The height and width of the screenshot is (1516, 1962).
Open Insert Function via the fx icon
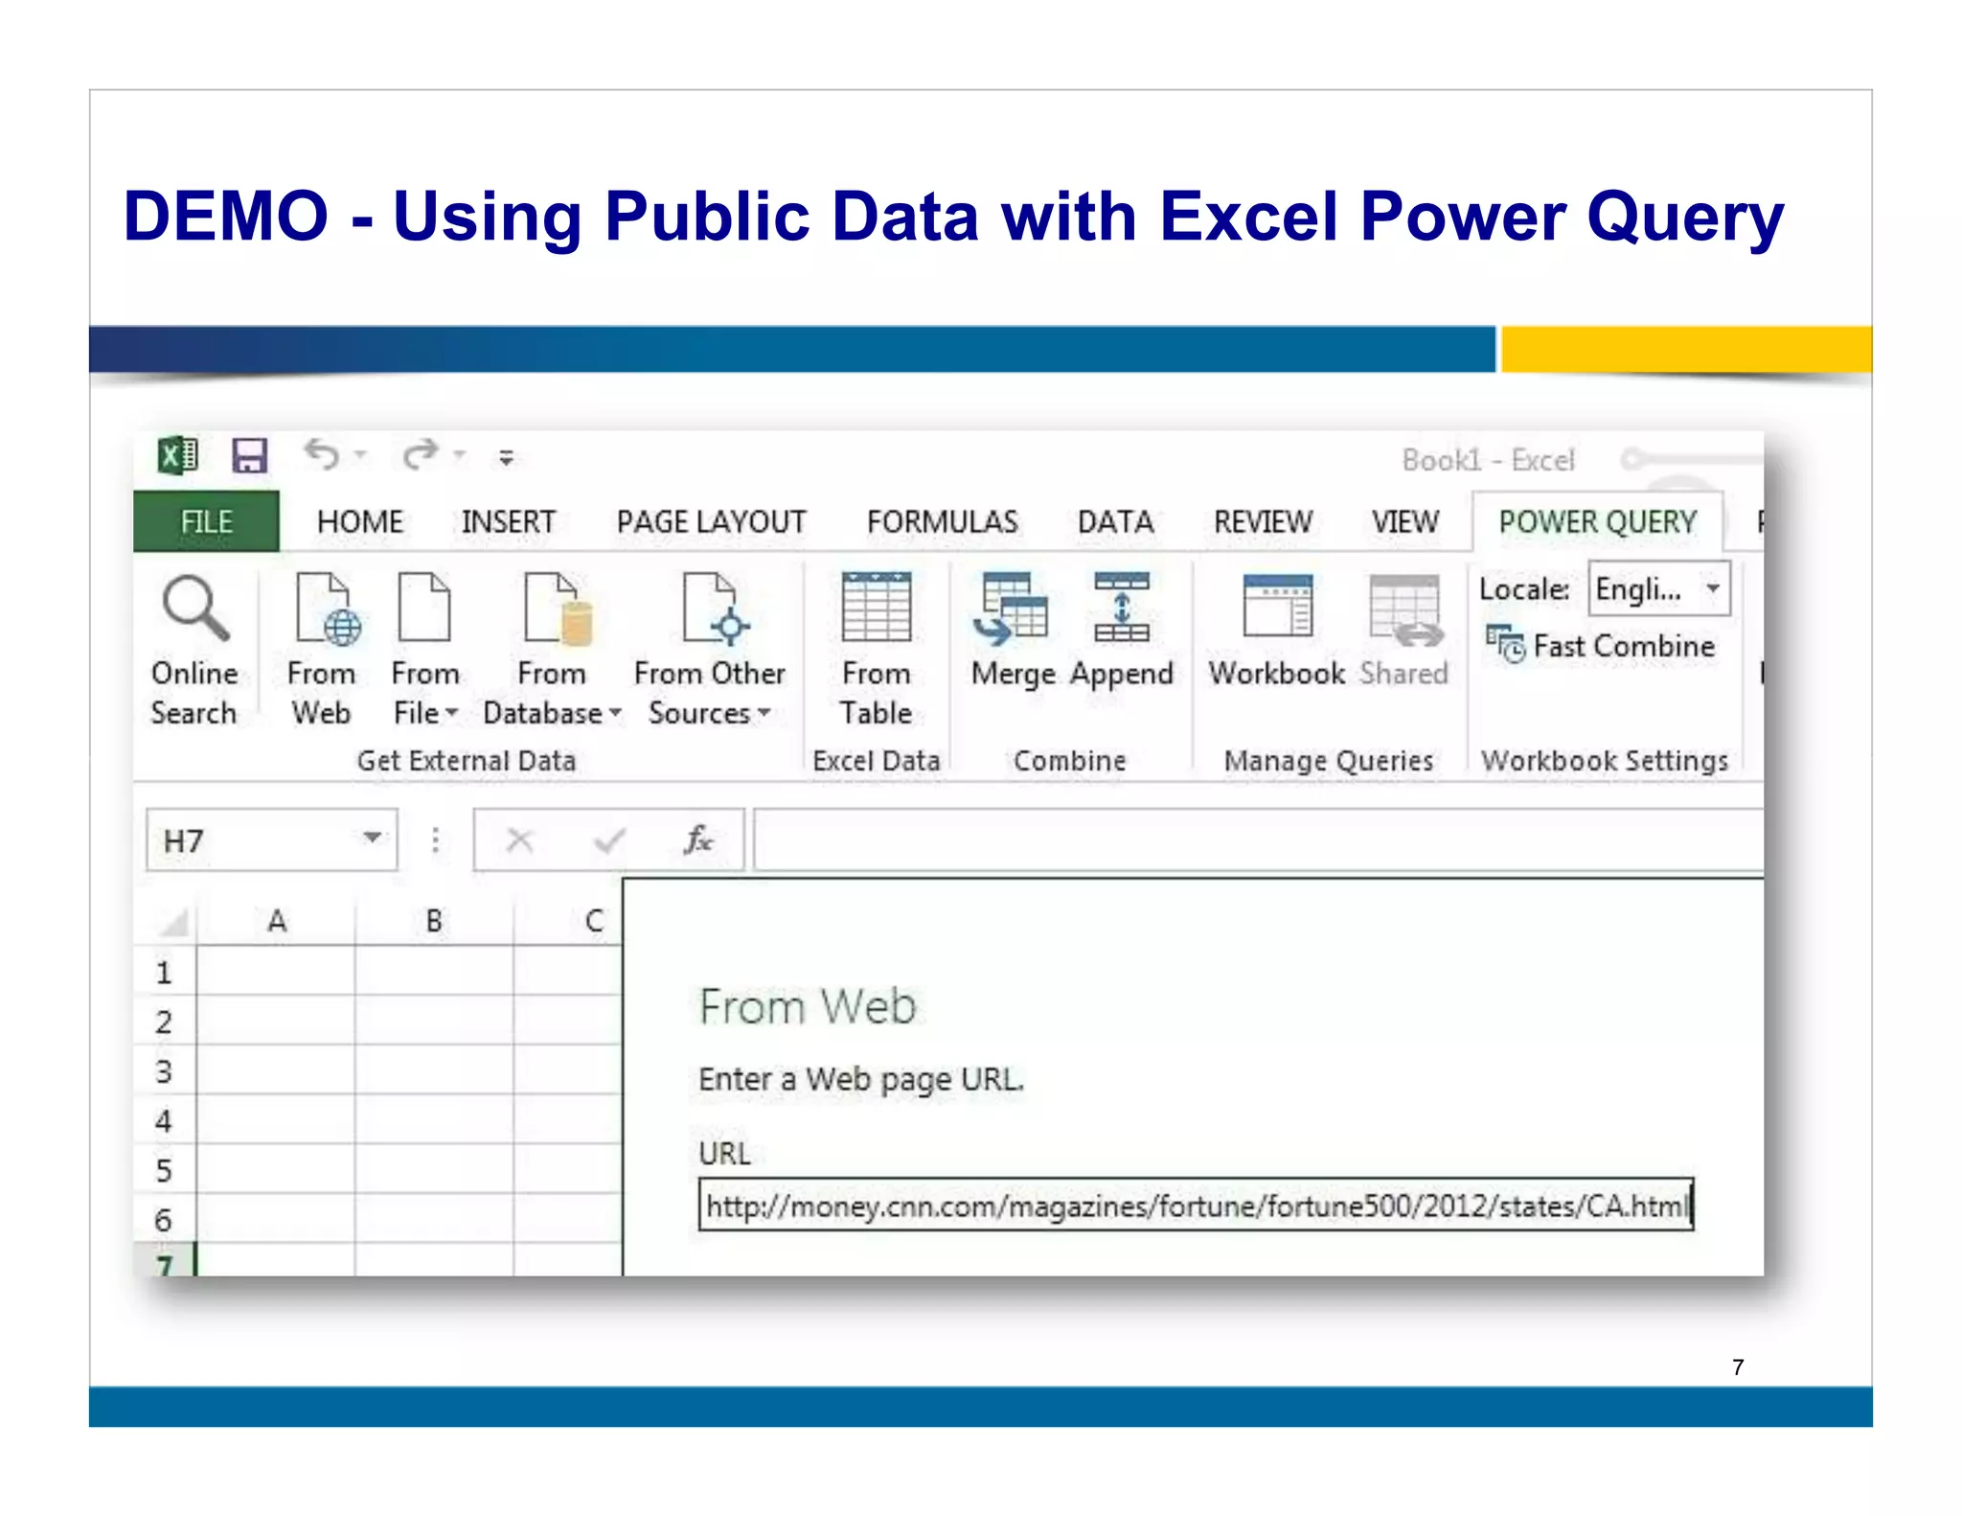coord(698,840)
